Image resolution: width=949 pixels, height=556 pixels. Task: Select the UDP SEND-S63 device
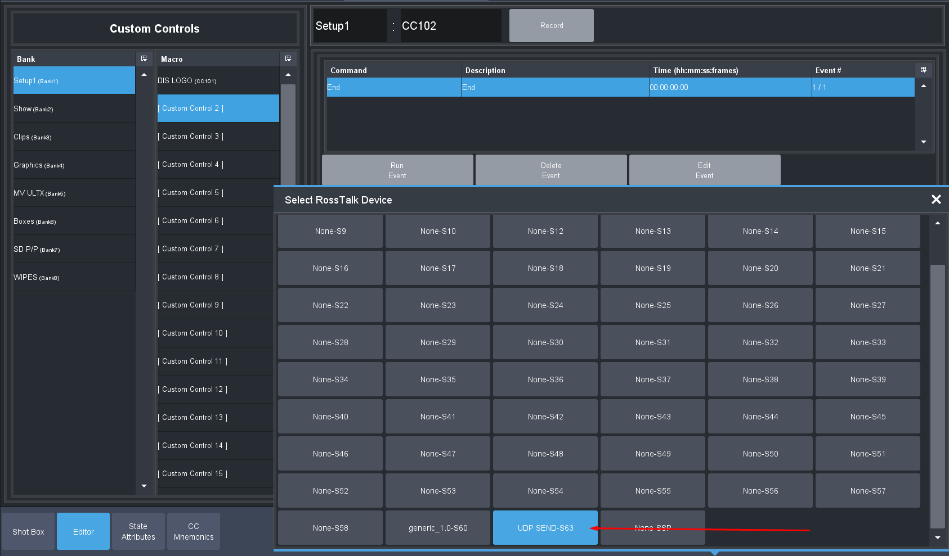click(545, 528)
